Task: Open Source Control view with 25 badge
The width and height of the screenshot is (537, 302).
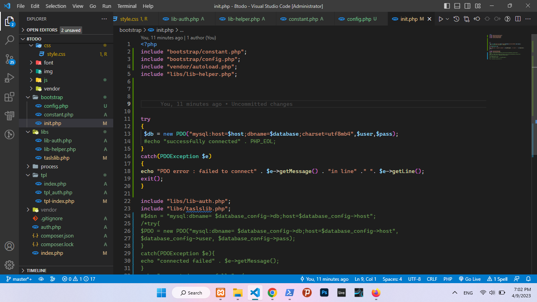Action: tap(9, 59)
